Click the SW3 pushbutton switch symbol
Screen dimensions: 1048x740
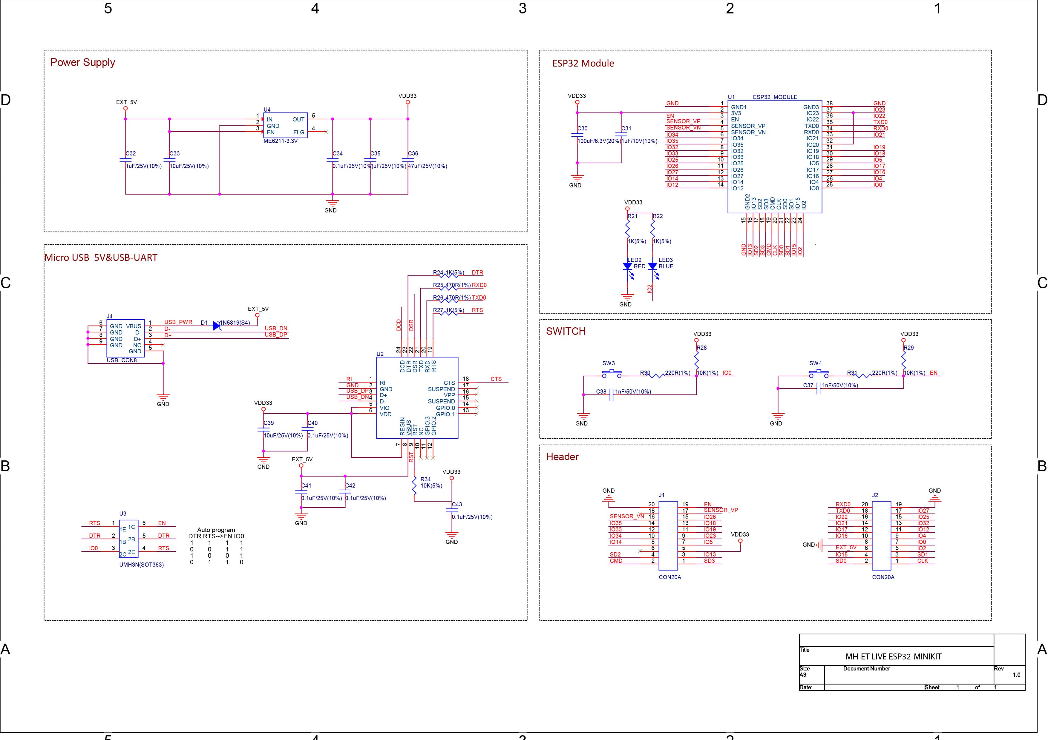[x=612, y=373]
